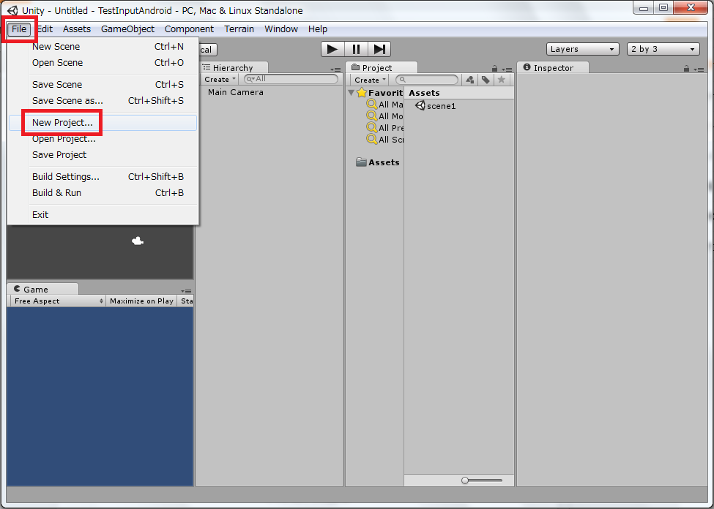714x509 pixels.
Task: Choose Exit from File menu
Action: click(x=103, y=215)
